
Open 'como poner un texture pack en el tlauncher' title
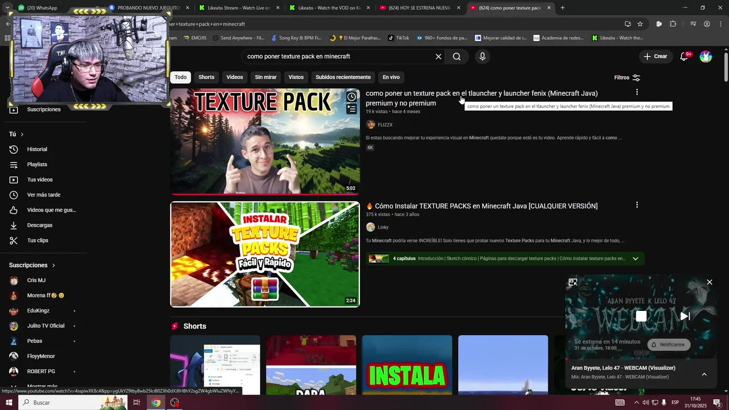click(x=482, y=98)
